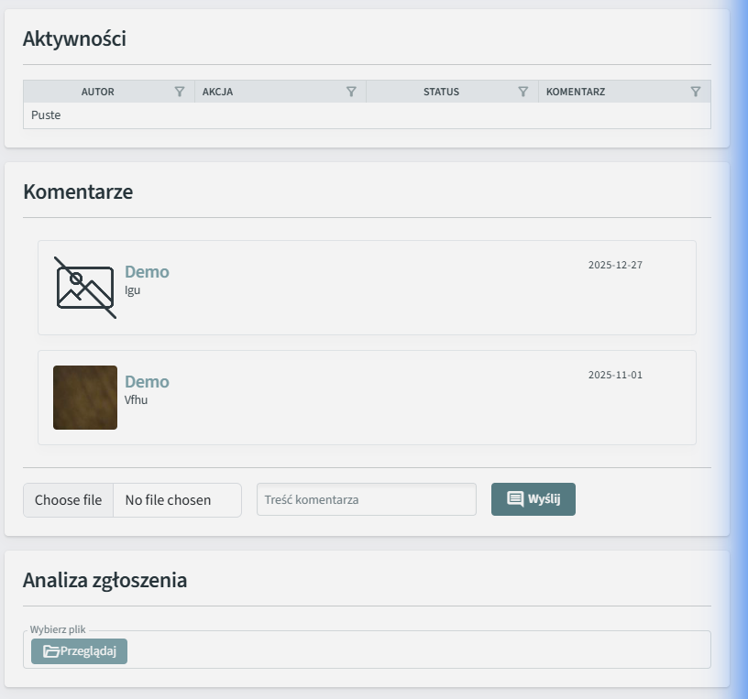
Task: Click the 2025-12-27 comment date
Action: coord(615,266)
